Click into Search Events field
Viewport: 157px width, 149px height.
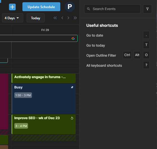tap(112, 9)
